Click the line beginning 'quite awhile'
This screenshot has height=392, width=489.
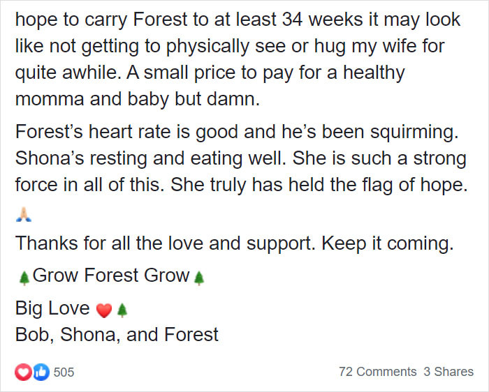pos(210,73)
